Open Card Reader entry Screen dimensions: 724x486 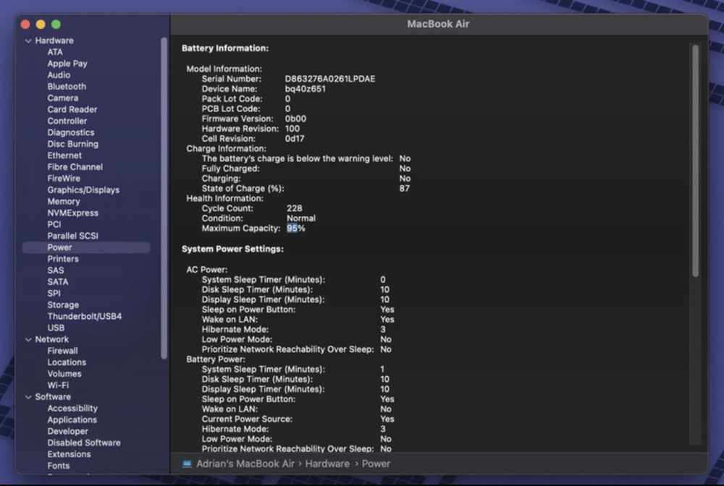pos(72,110)
